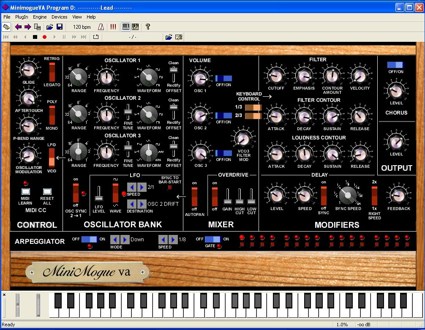This screenshot has height=330, width=425.
Task: Open the PlugIn menu
Action: pyautogui.click(x=22, y=17)
